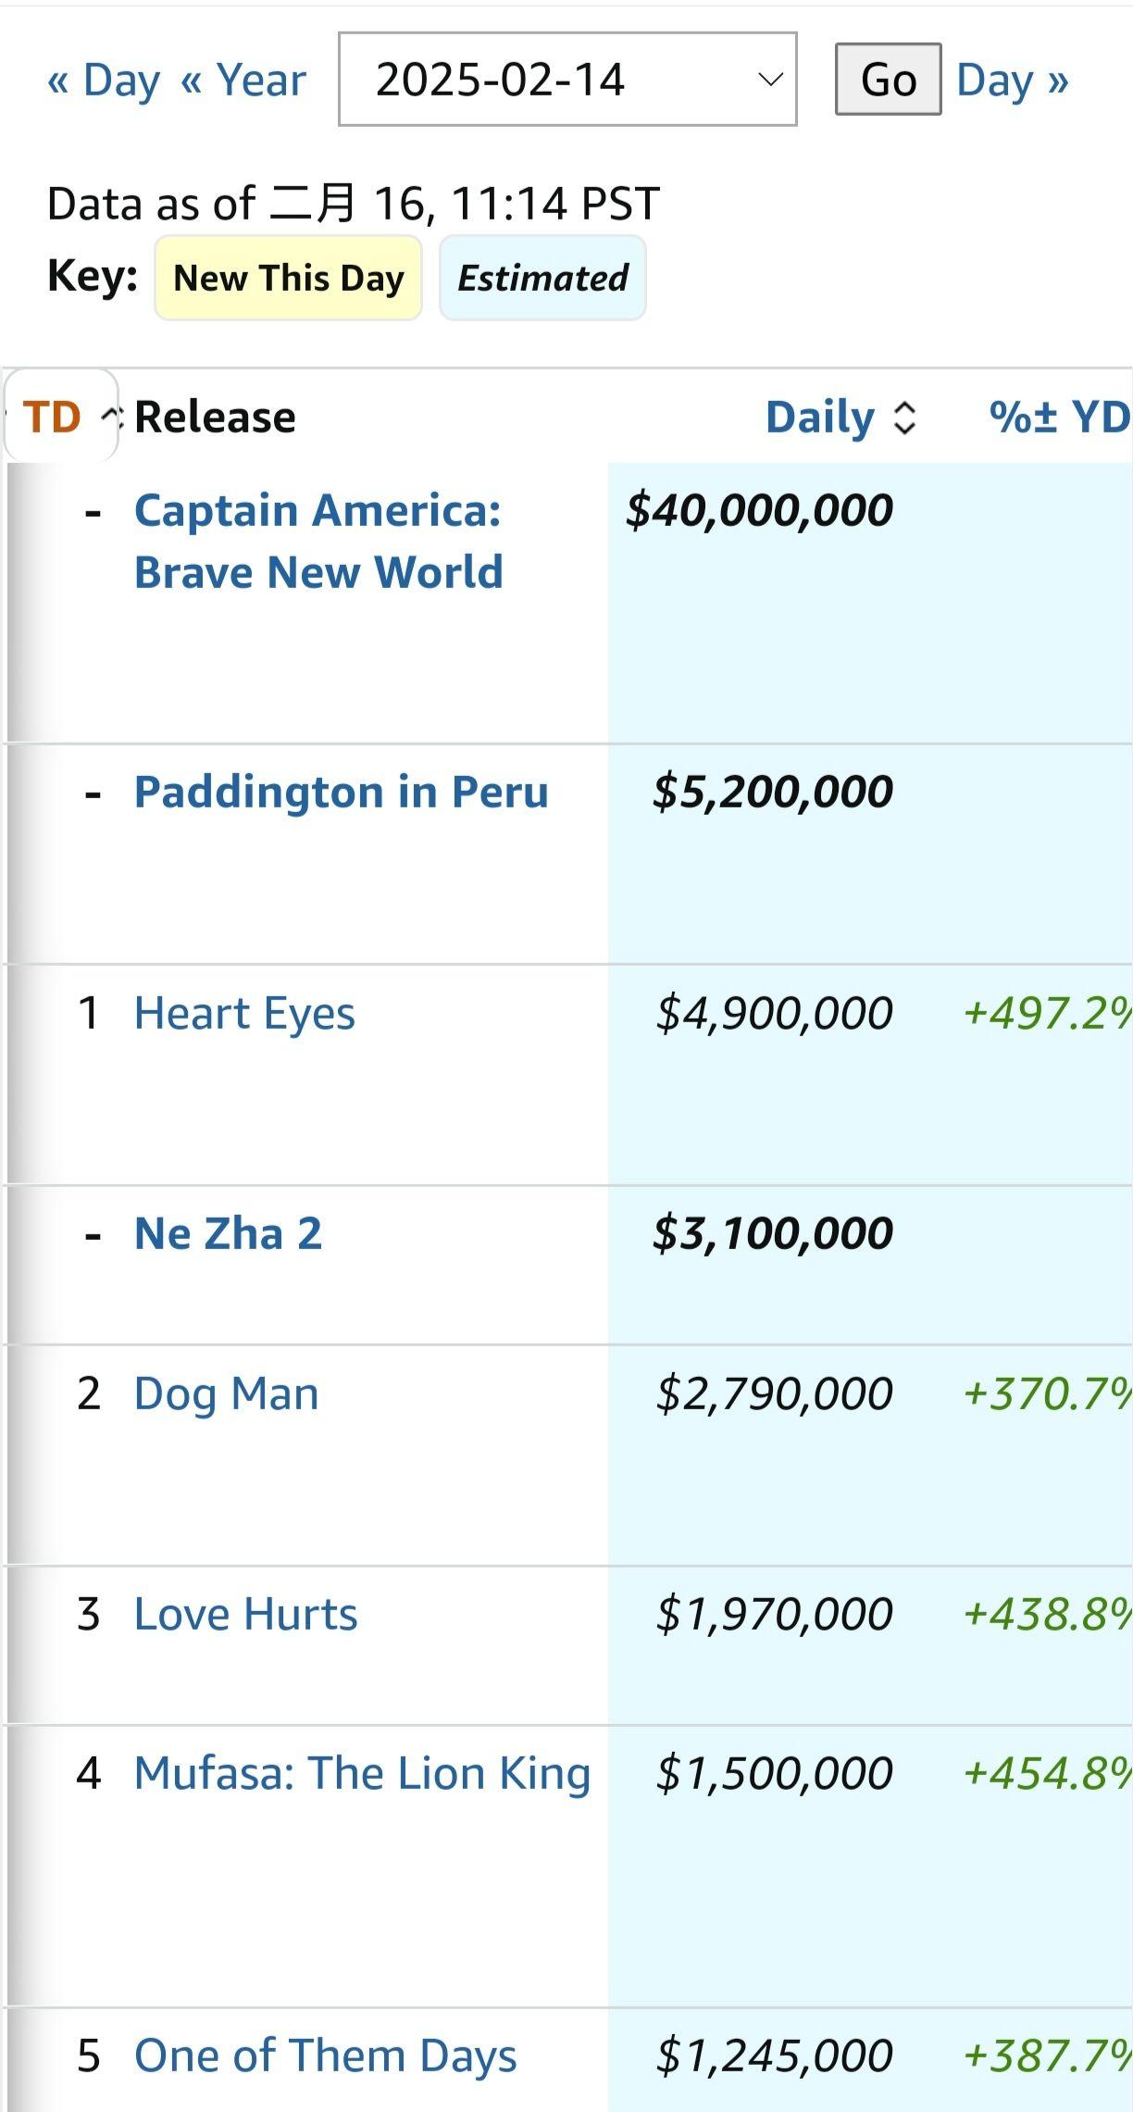Open the date dropdown showing 2025-02-14
The image size is (1133, 2112).
pyautogui.click(x=567, y=80)
